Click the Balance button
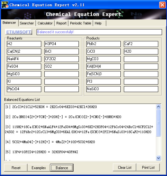The width and height of the screenshot is (167, 176). pyautogui.click(x=62, y=168)
